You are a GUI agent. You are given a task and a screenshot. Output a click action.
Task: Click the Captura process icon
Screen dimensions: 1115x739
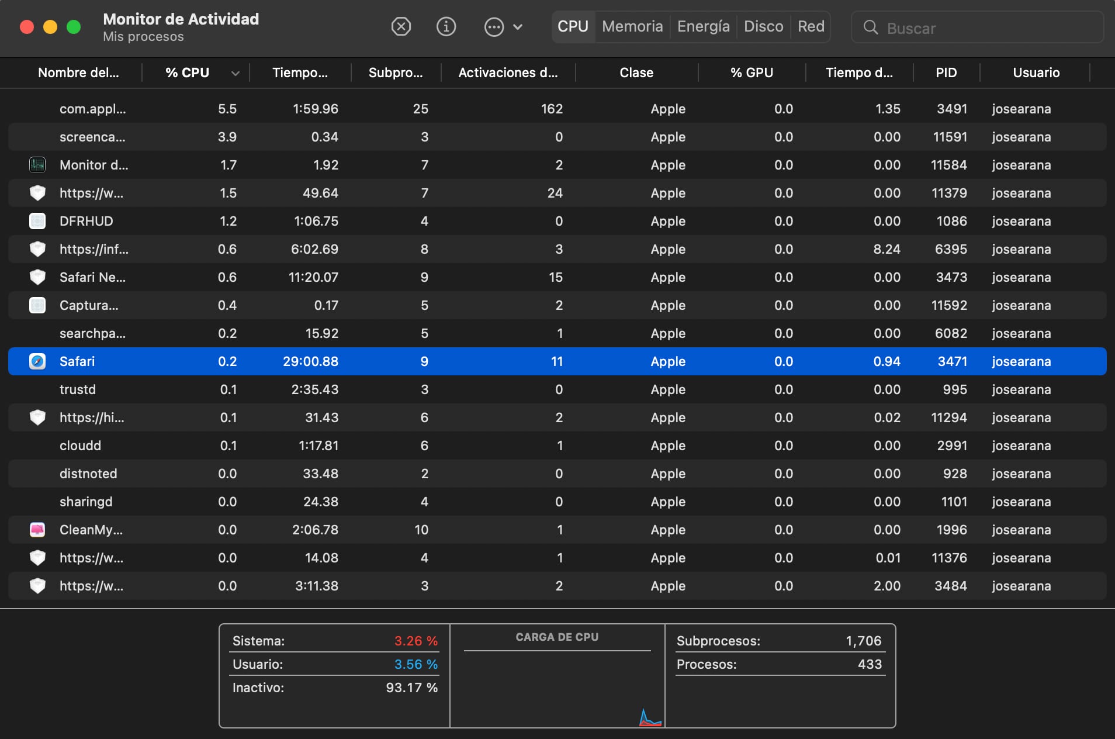click(37, 305)
